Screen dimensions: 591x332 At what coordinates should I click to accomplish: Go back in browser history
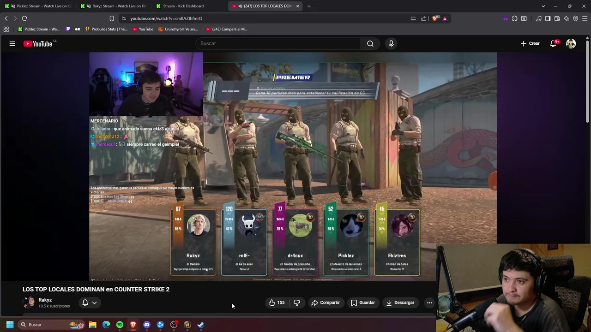pos(6,18)
